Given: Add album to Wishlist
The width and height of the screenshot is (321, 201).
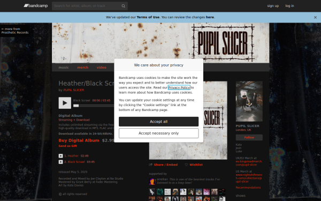Looking at the screenshot, I should [196, 165].
